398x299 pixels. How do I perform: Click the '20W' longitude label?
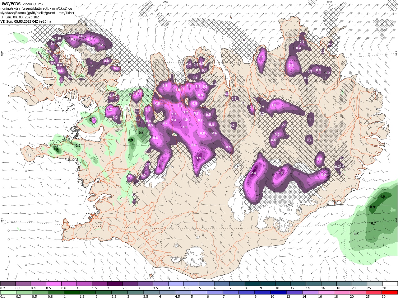(x=165, y=2)
